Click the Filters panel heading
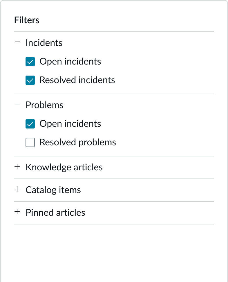 (26, 20)
